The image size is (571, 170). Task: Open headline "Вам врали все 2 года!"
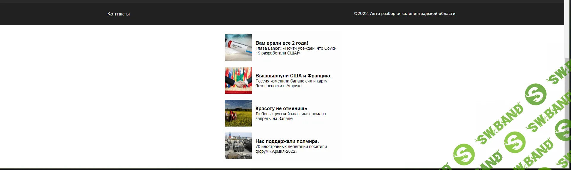tap(281, 43)
